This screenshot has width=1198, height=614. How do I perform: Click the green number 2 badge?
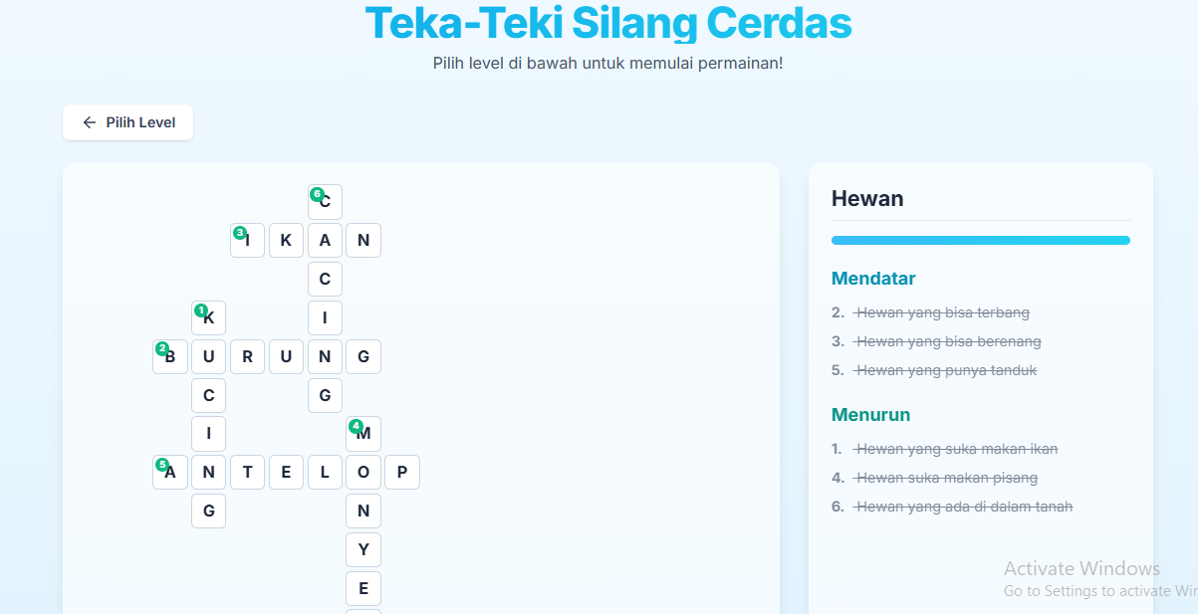(x=161, y=349)
